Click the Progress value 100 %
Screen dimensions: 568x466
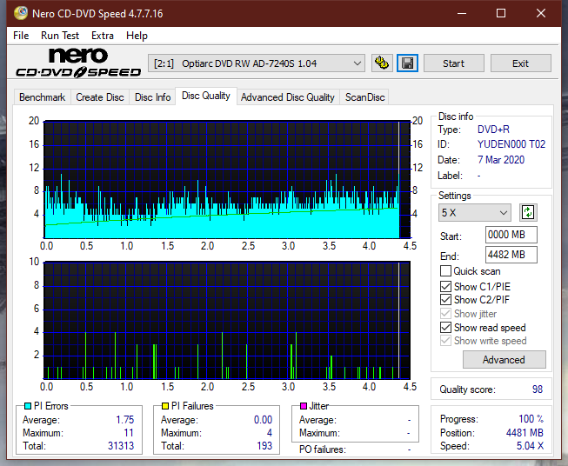tap(531, 419)
